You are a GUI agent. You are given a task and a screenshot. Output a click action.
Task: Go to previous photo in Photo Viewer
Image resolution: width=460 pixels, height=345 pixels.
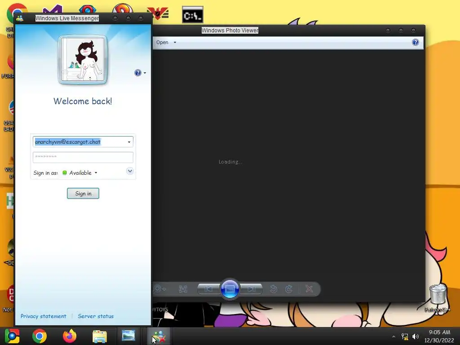[x=208, y=289]
